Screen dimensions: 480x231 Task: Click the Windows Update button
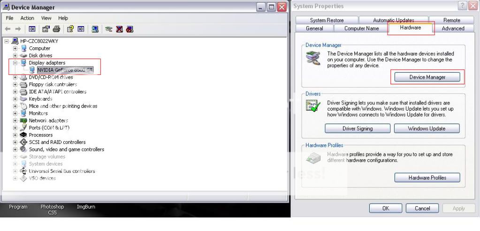point(427,128)
